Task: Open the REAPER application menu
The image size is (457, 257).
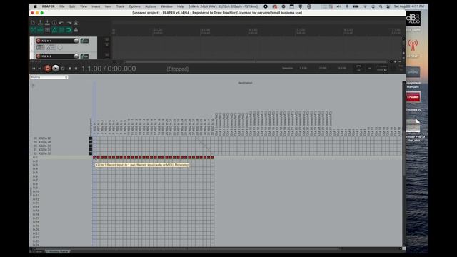Action: pyautogui.click(x=49, y=6)
